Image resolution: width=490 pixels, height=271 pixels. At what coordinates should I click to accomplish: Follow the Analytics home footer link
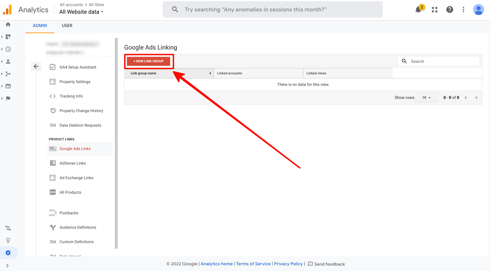coord(217,264)
